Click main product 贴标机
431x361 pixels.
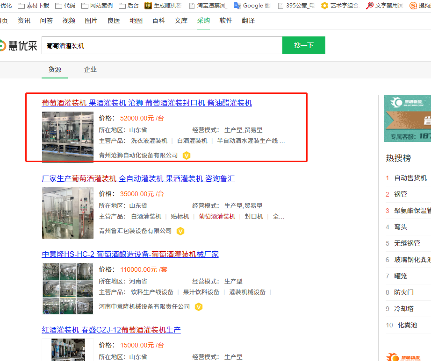(180, 217)
